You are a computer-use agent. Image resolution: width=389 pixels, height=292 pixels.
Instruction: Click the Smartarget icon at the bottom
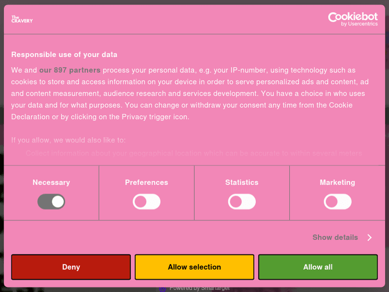tap(163, 288)
